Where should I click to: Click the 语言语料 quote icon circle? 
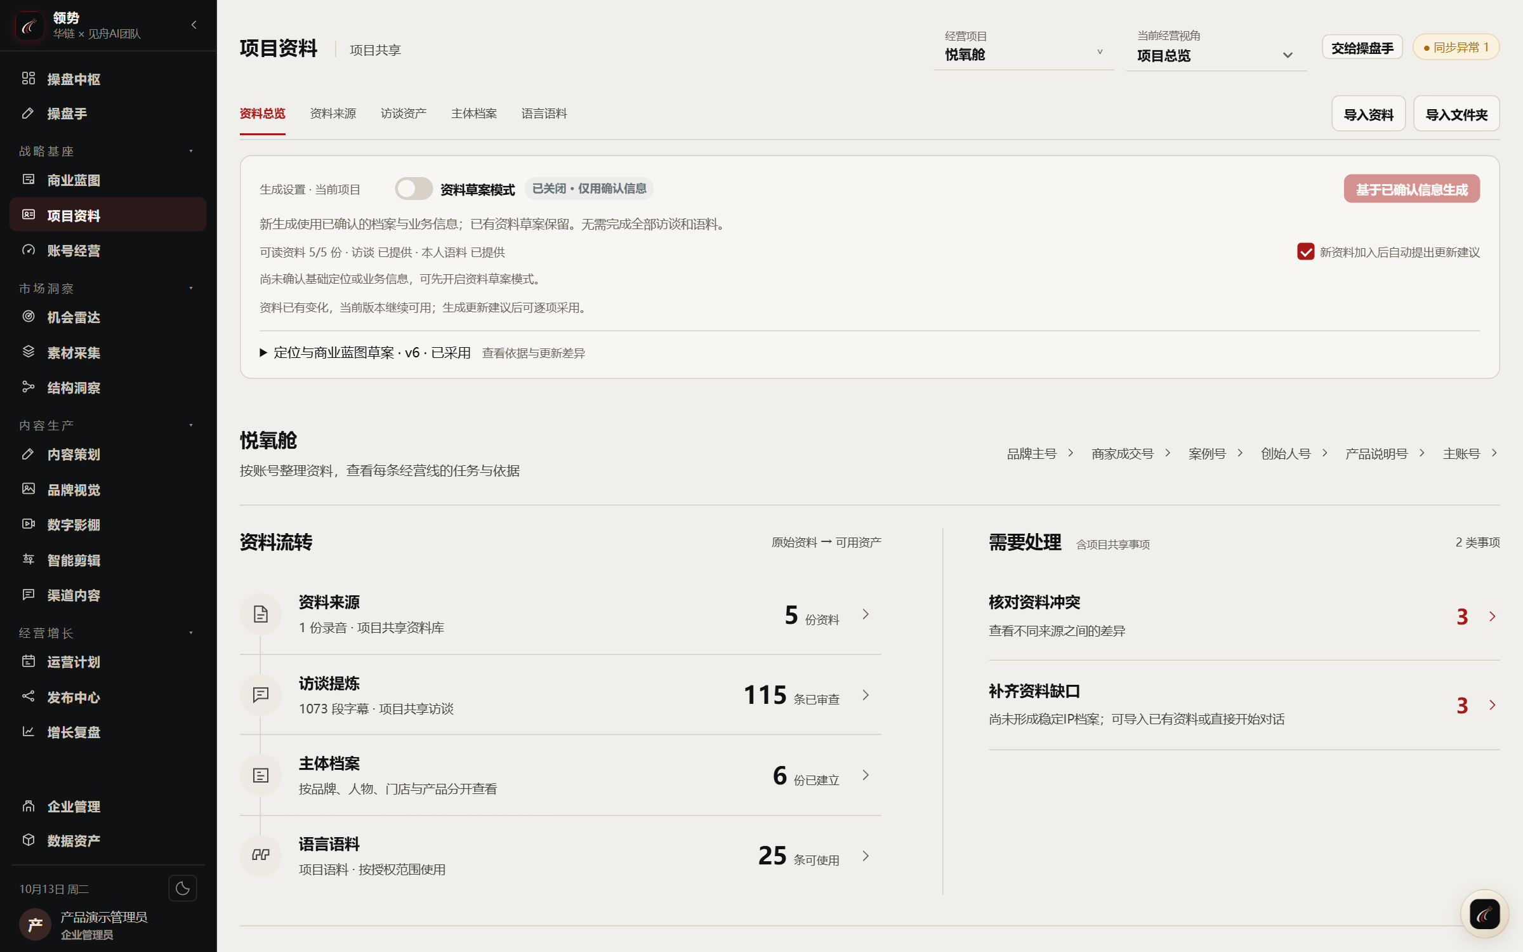tap(261, 856)
